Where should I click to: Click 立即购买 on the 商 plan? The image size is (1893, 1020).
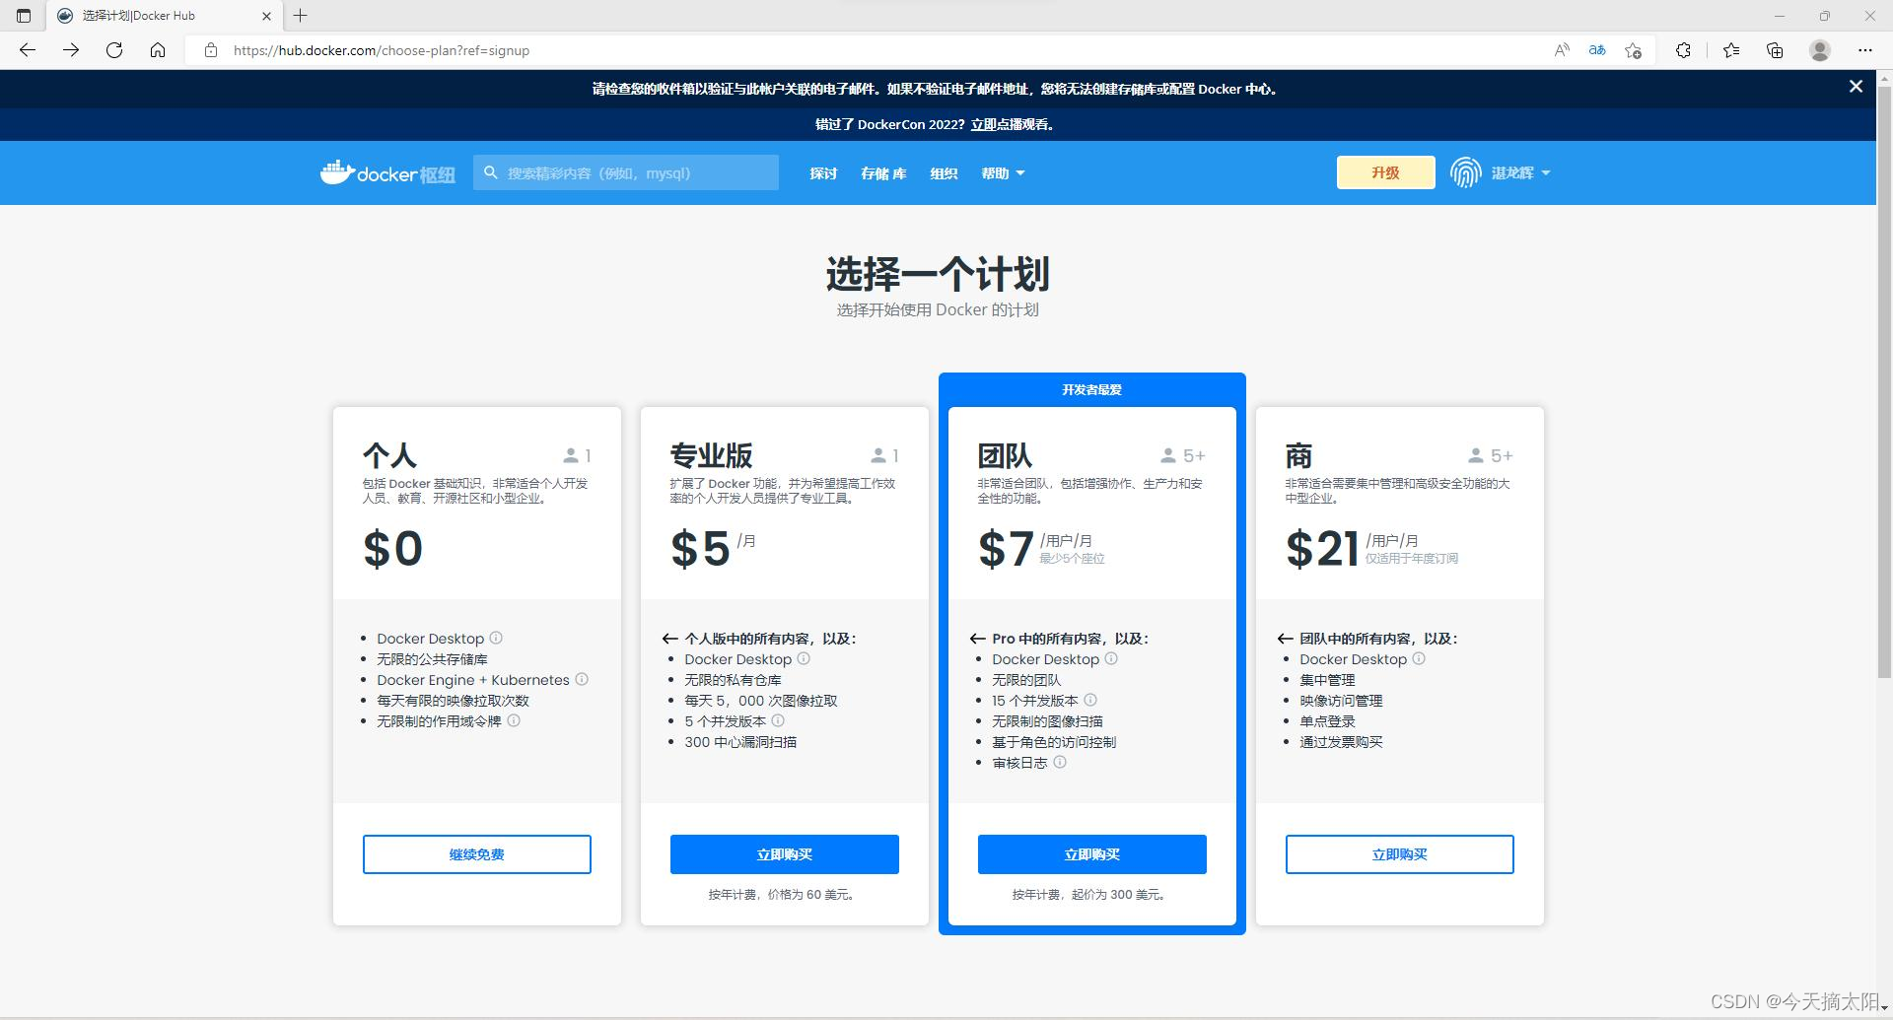click(1400, 854)
